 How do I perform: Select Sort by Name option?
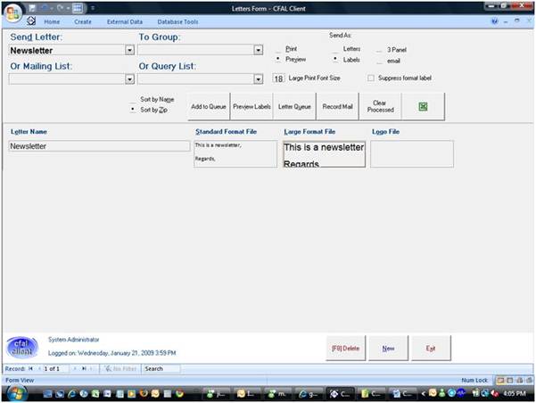133,100
